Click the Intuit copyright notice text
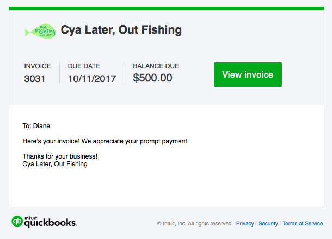Screen dimensions: 332x239 pyautogui.click(x=195, y=223)
